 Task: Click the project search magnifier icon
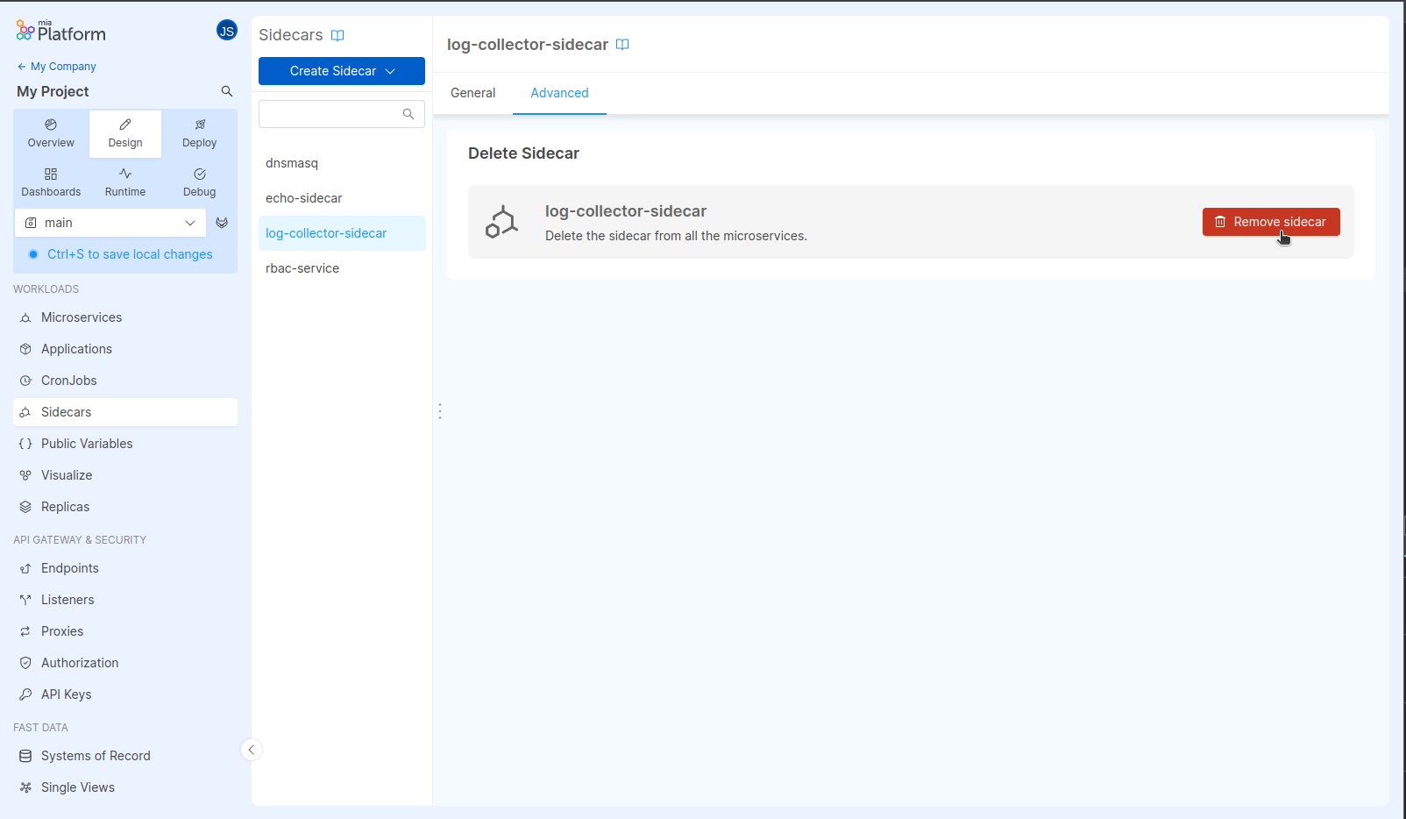[x=227, y=91]
